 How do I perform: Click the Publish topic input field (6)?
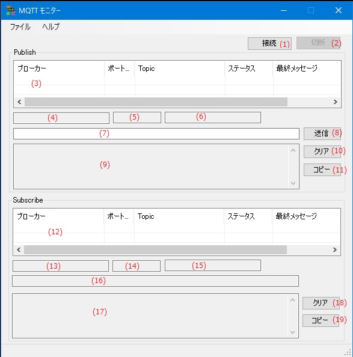(x=213, y=117)
